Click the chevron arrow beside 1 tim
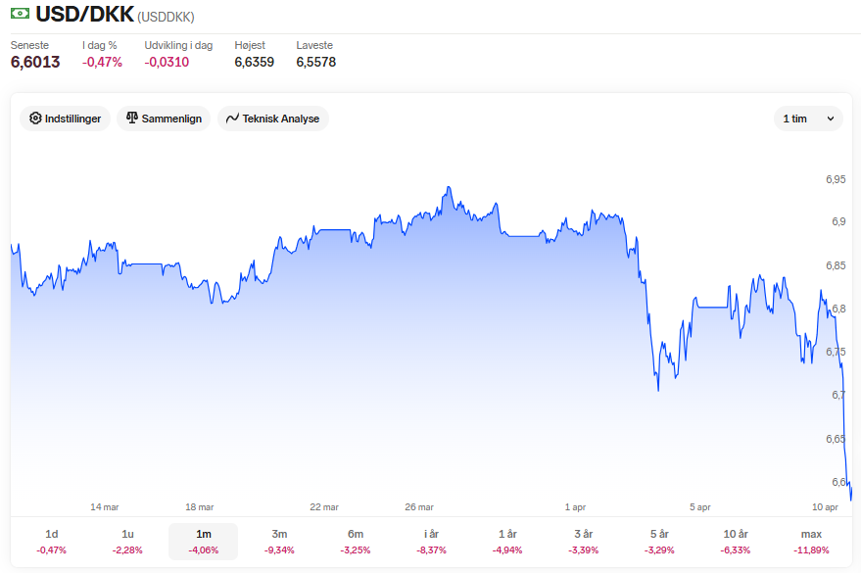Viewport: 861px width, 573px height. tap(831, 119)
